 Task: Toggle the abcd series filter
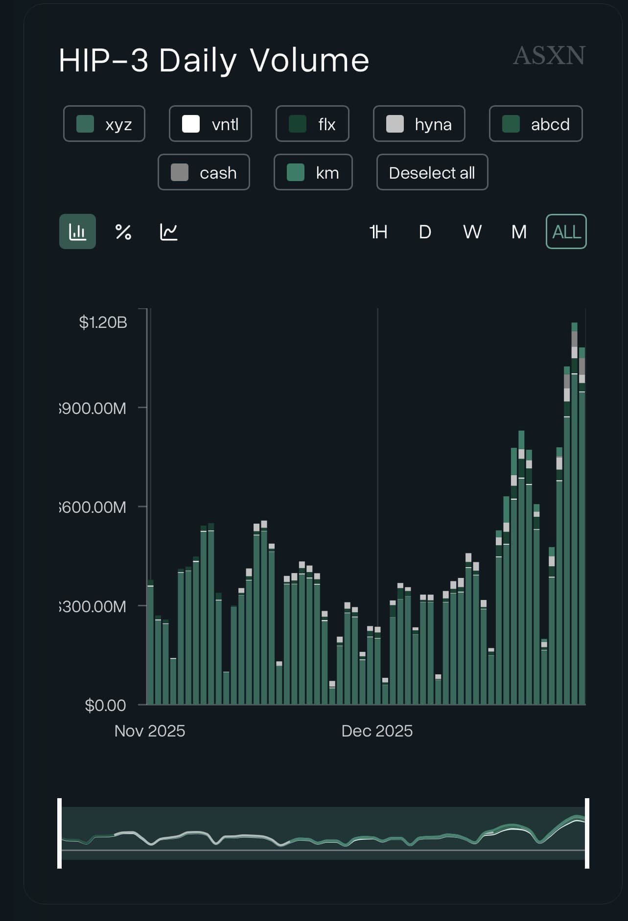point(535,124)
